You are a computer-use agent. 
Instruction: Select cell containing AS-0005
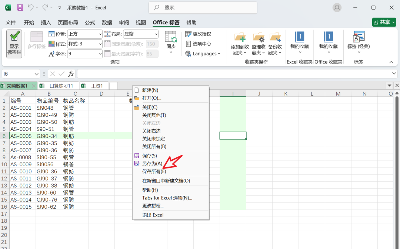point(23,136)
